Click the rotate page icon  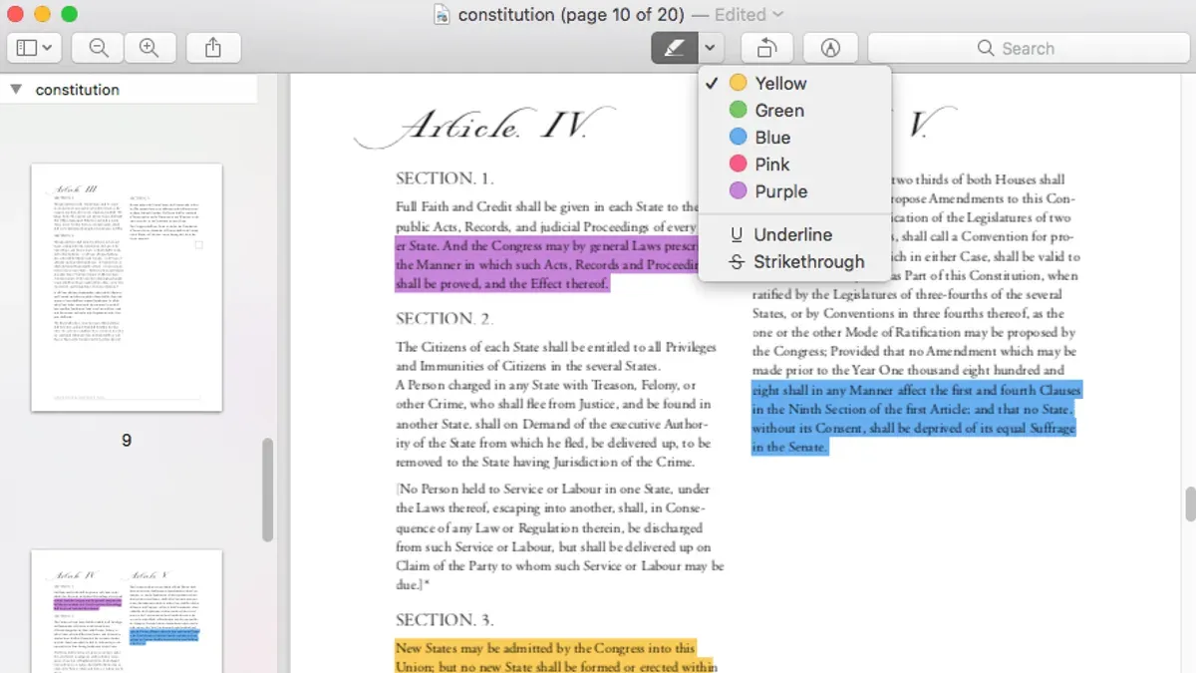pos(766,48)
